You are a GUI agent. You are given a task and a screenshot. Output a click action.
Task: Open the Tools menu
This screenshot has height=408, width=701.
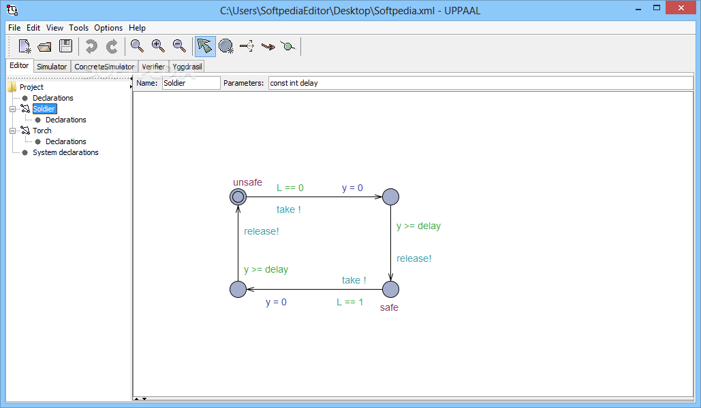click(79, 28)
